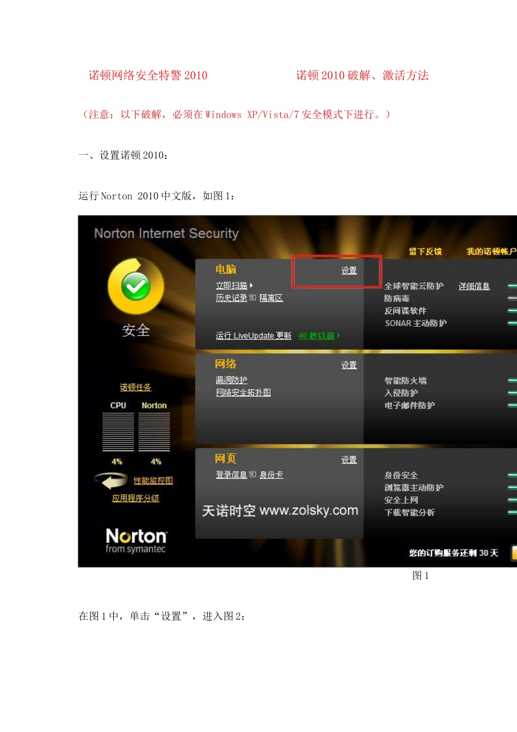Click the heading 诺顿 2010 破解、激活方法
The height and width of the screenshot is (732, 517).
click(362, 75)
